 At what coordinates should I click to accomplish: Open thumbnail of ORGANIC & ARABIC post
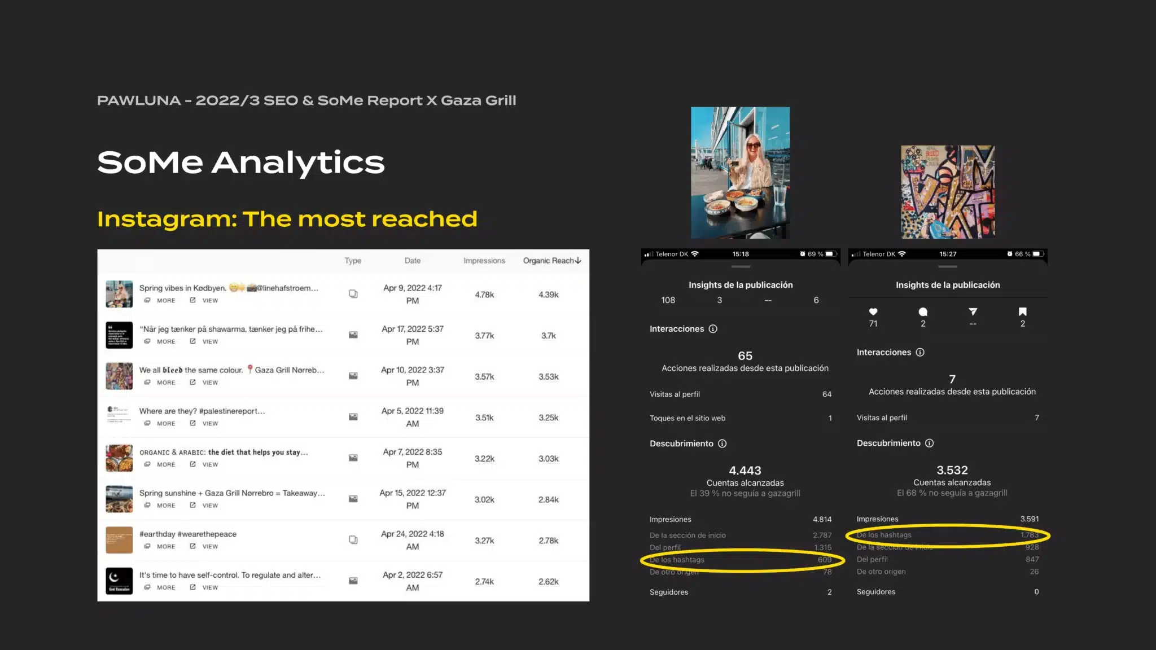[119, 458]
